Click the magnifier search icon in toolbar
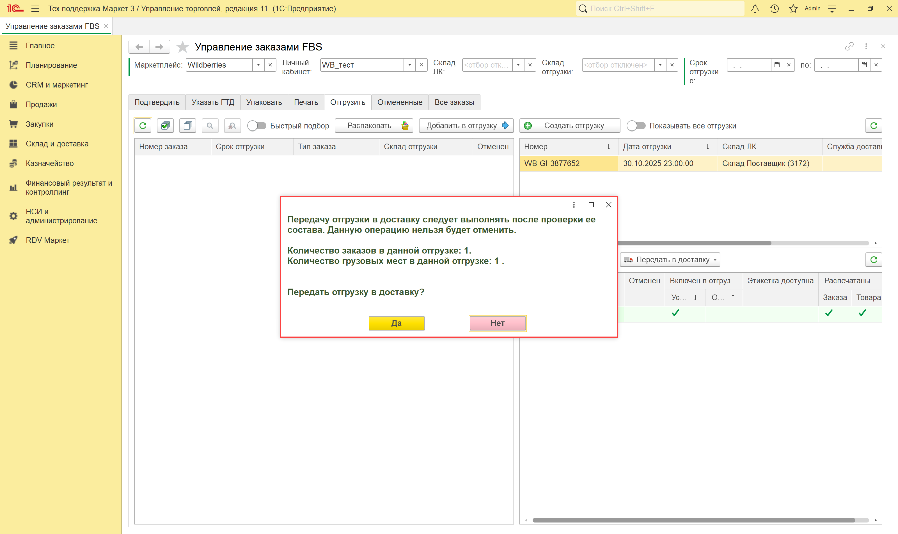Image resolution: width=898 pixels, height=534 pixels. coord(210,126)
